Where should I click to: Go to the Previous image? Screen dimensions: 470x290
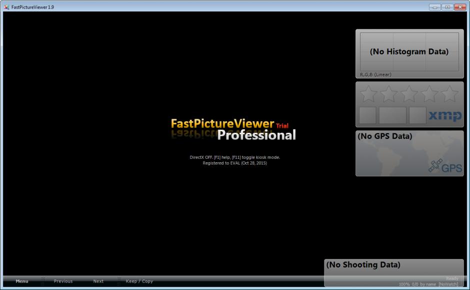click(x=63, y=281)
